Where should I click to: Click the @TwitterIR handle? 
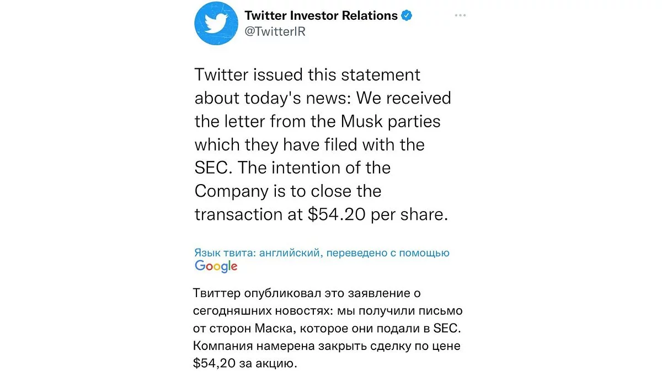[x=275, y=31]
